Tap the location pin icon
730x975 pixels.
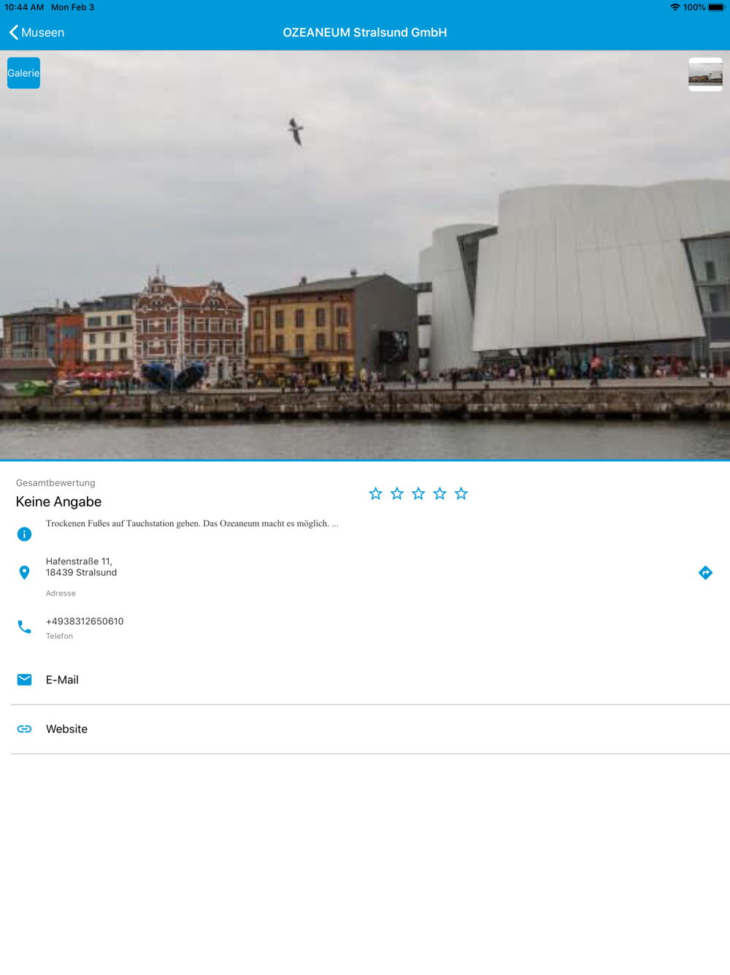pyautogui.click(x=24, y=572)
